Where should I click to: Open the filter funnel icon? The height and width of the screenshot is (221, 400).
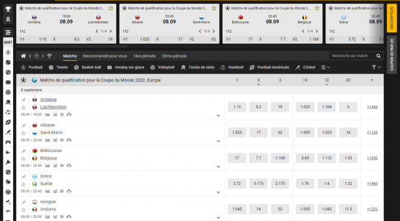pyautogui.click(x=374, y=67)
